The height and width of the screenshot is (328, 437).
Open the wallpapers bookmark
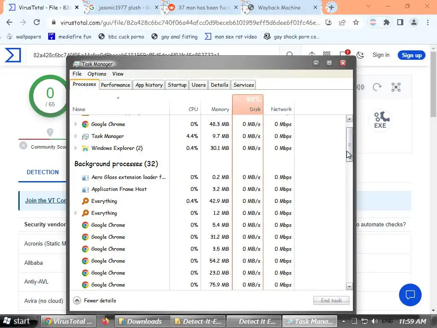24,37
